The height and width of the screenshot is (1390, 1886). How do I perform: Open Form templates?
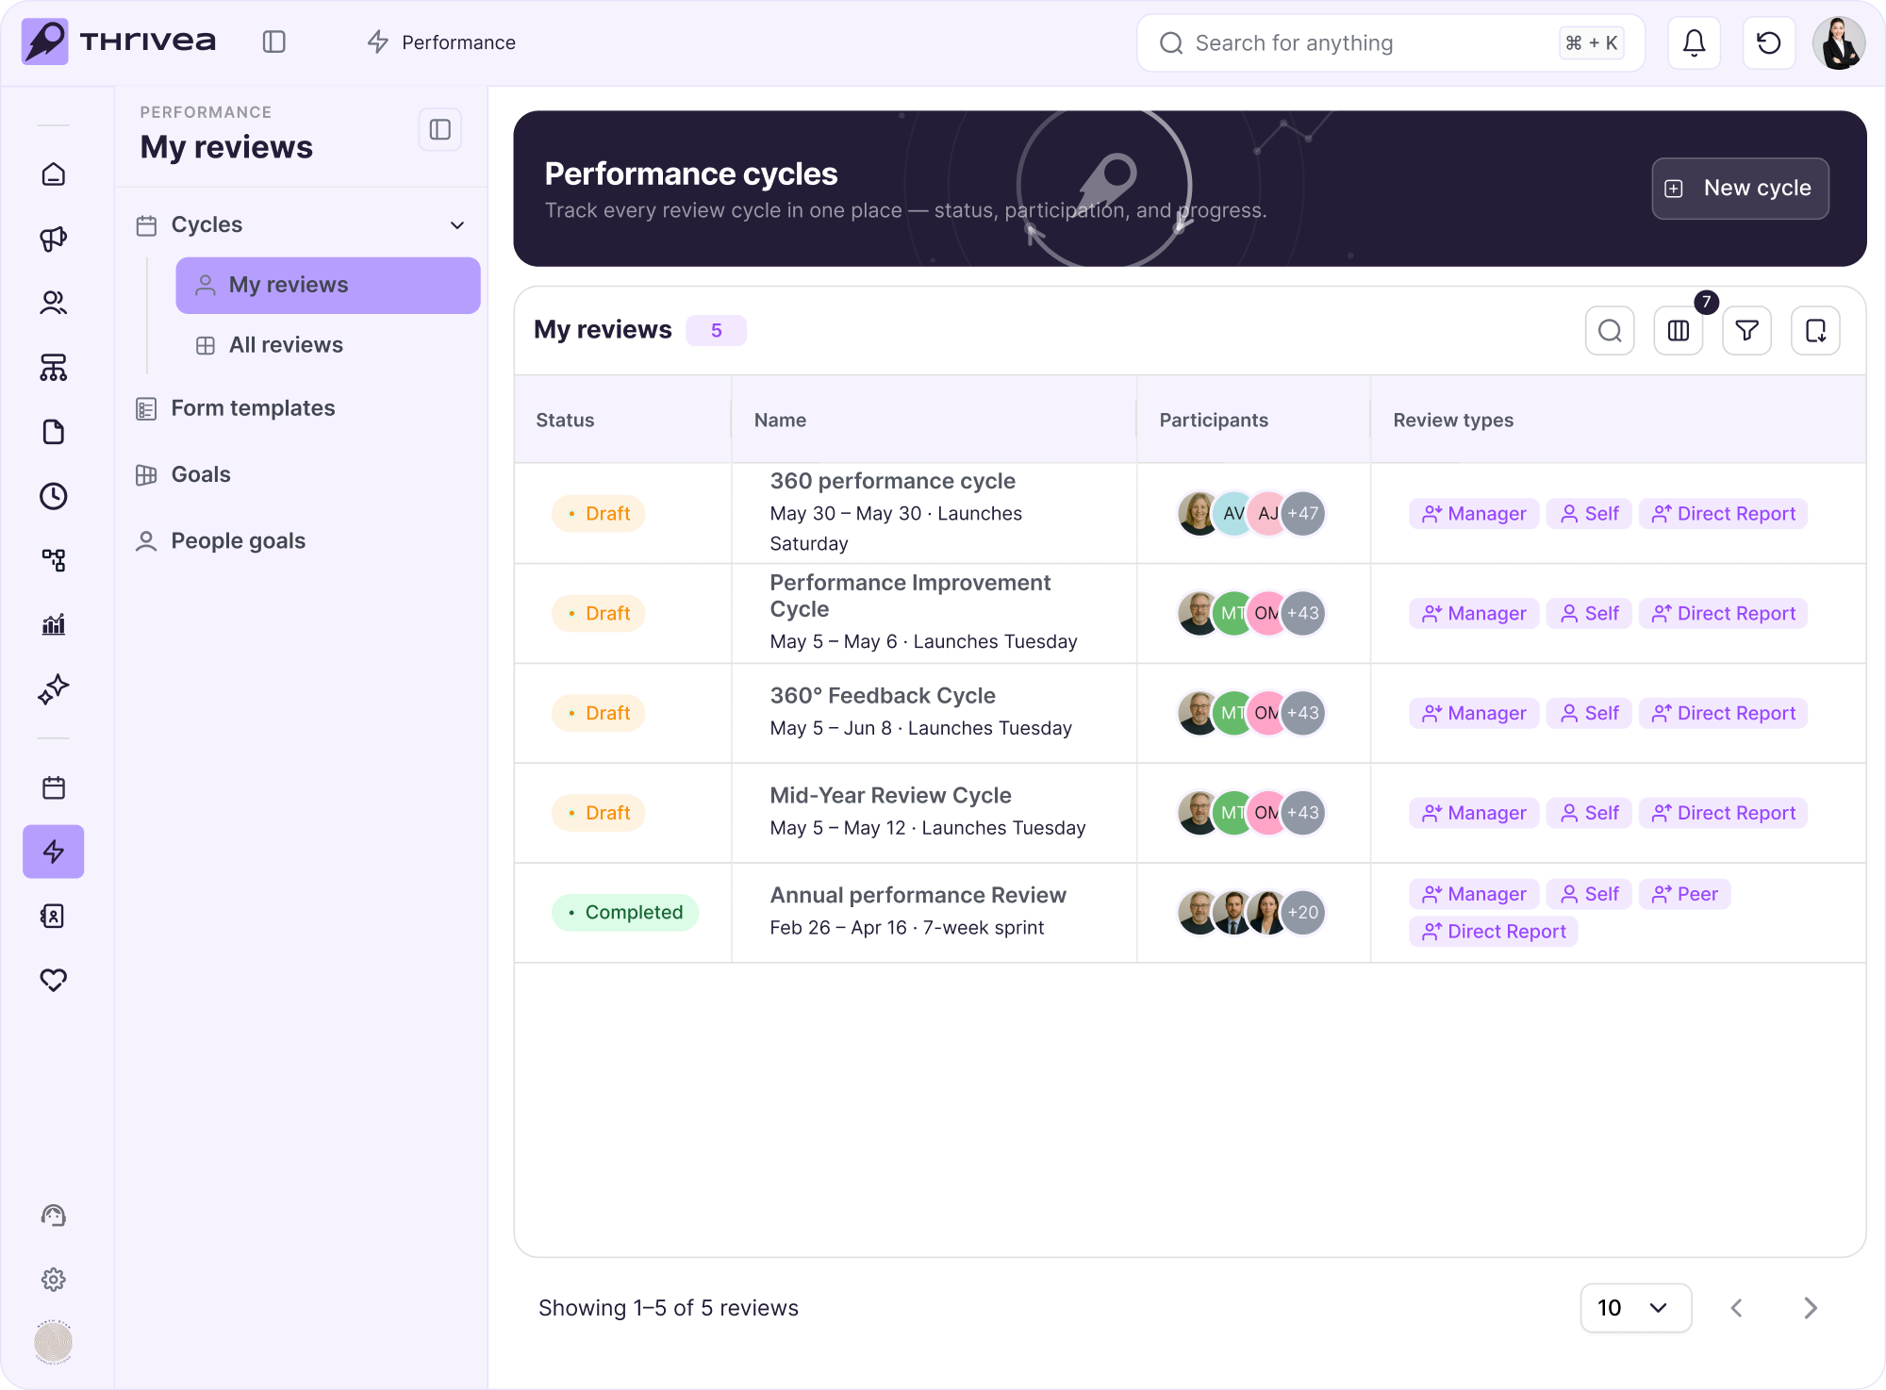(x=253, y=408)
